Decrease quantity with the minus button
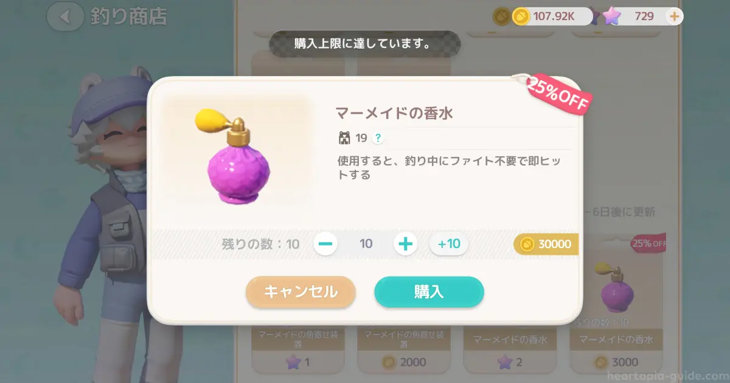The image size is (730, 383). tap(326, 244)
